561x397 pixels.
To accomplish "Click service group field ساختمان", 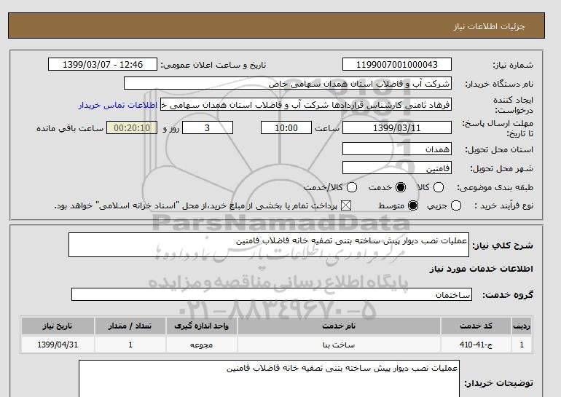I will [272, 295].
